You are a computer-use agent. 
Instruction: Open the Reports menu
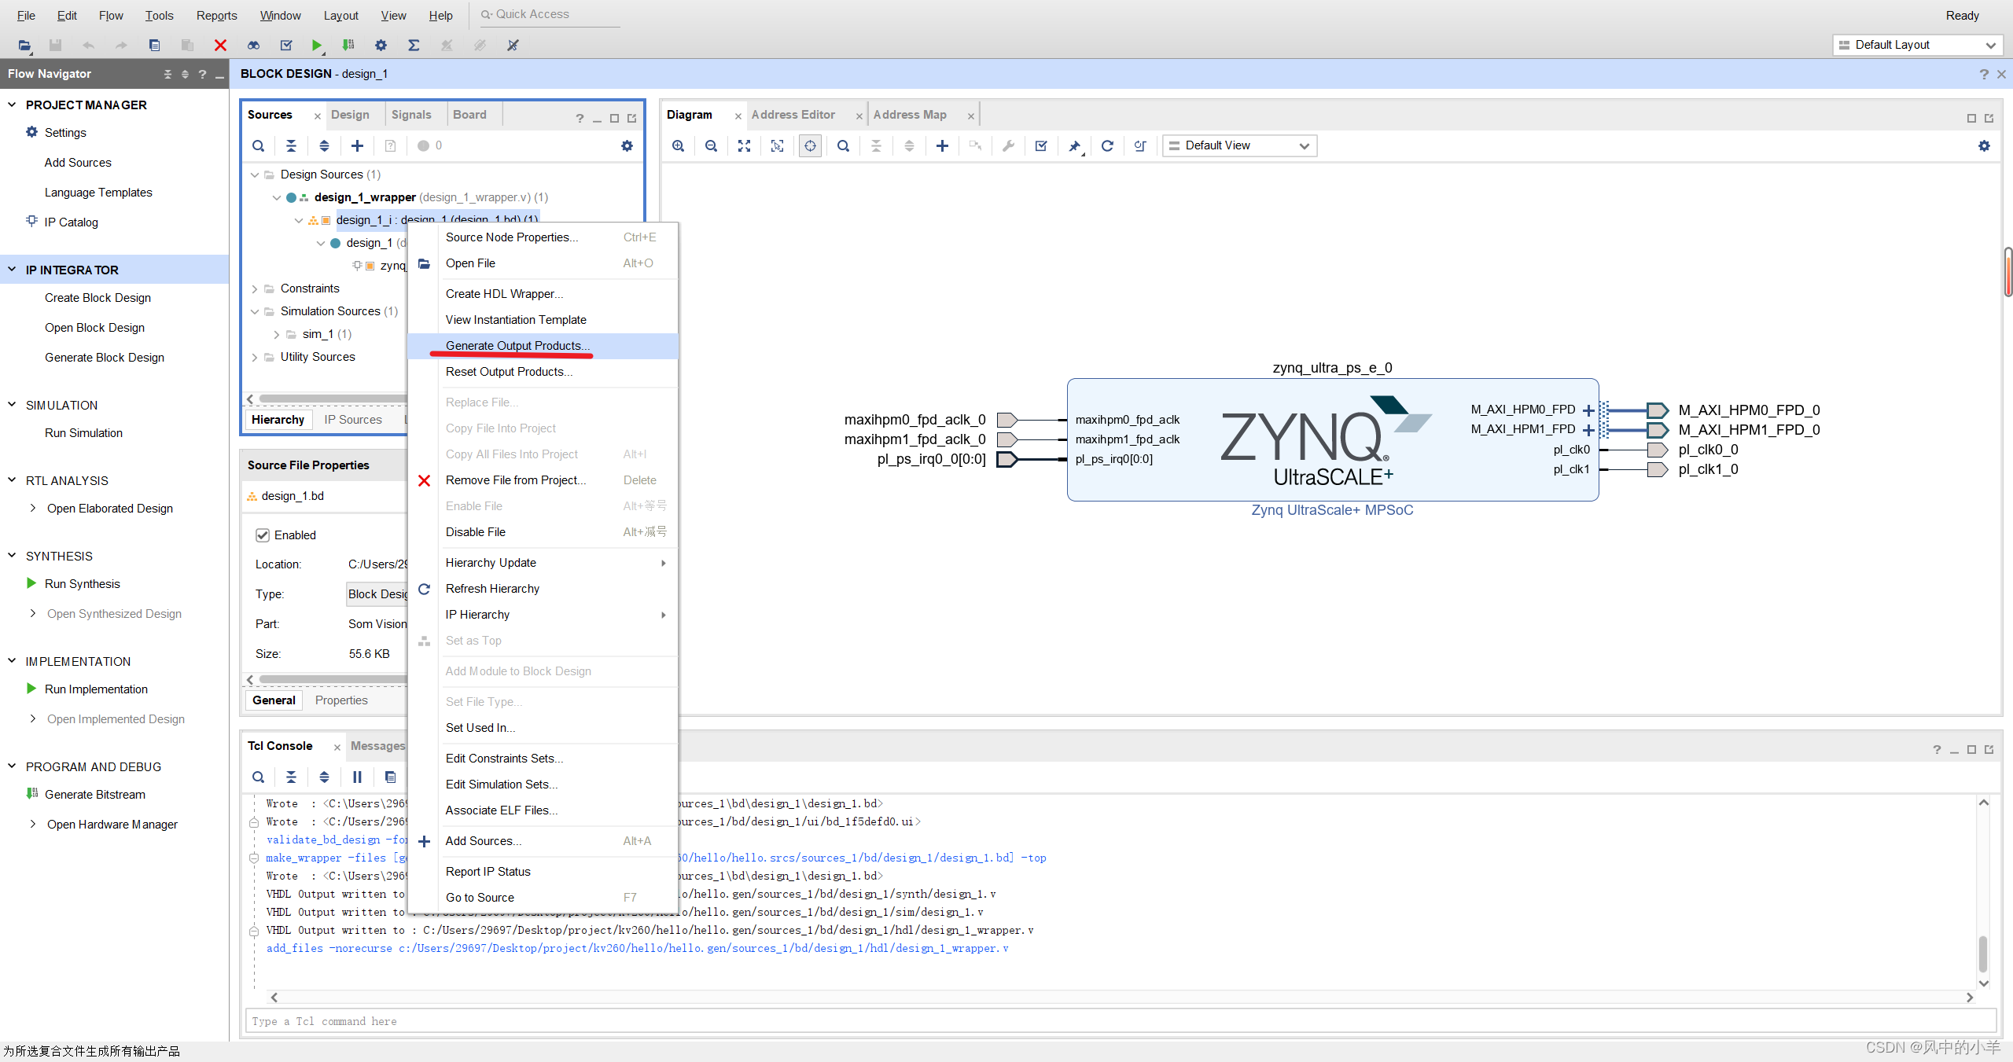coord(216,15)
